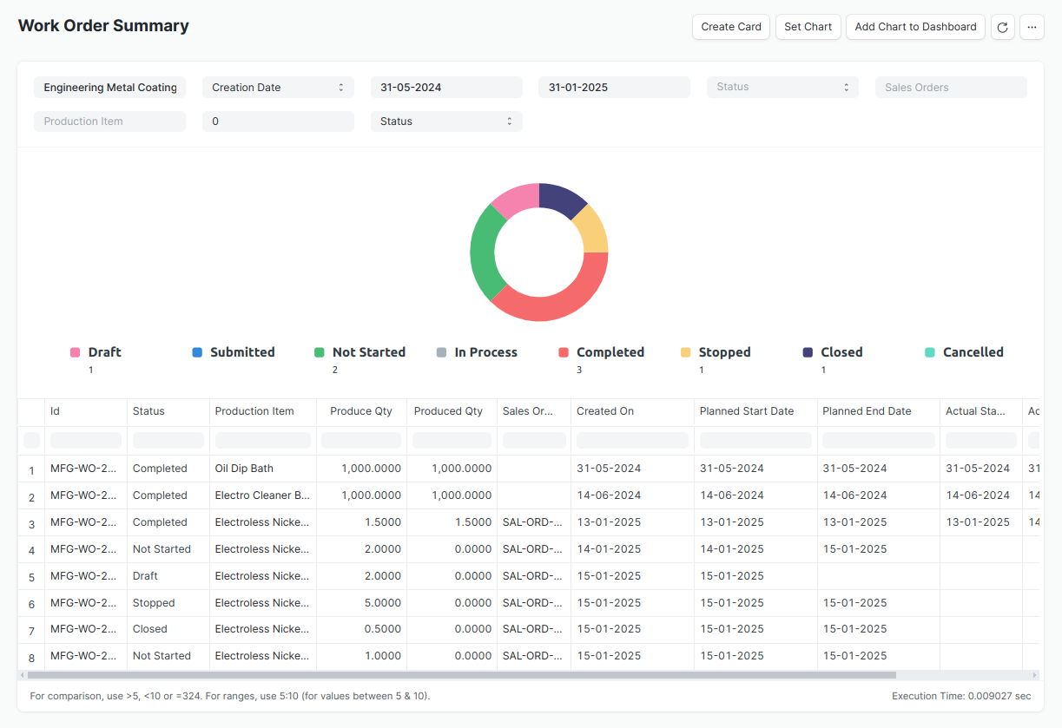Click the Production Item column filter box
This screenshot has height=728, width=1062.
point(263,440)
